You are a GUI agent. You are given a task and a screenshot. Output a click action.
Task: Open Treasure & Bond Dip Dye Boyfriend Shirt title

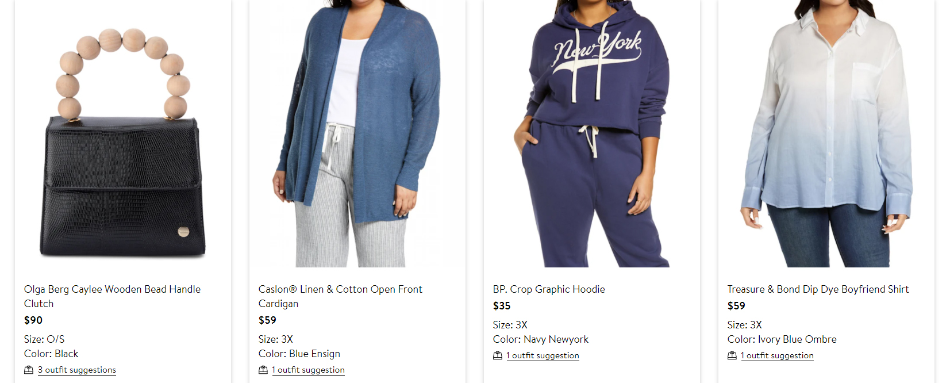pyautogui.click(x=818, y=289)
